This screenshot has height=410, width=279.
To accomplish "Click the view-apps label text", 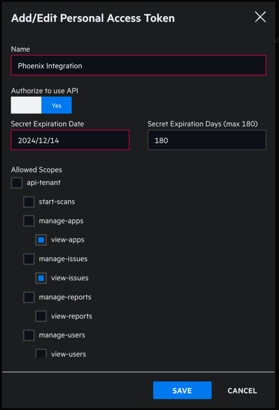I will 68,240.
